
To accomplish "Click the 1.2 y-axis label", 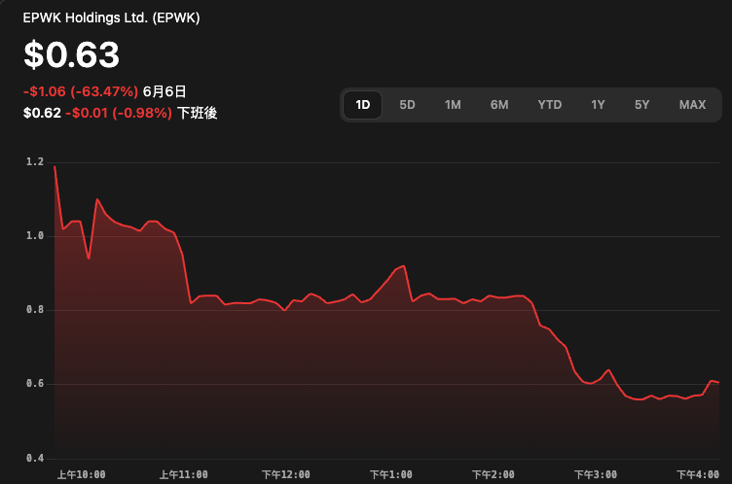I will coord(34,161).
